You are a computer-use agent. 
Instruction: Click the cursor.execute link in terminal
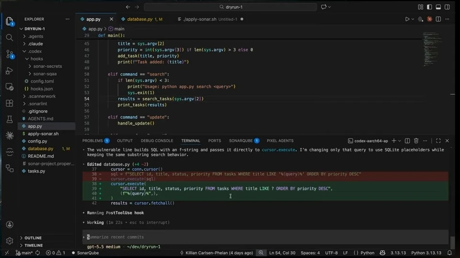[x=278, y=150]
